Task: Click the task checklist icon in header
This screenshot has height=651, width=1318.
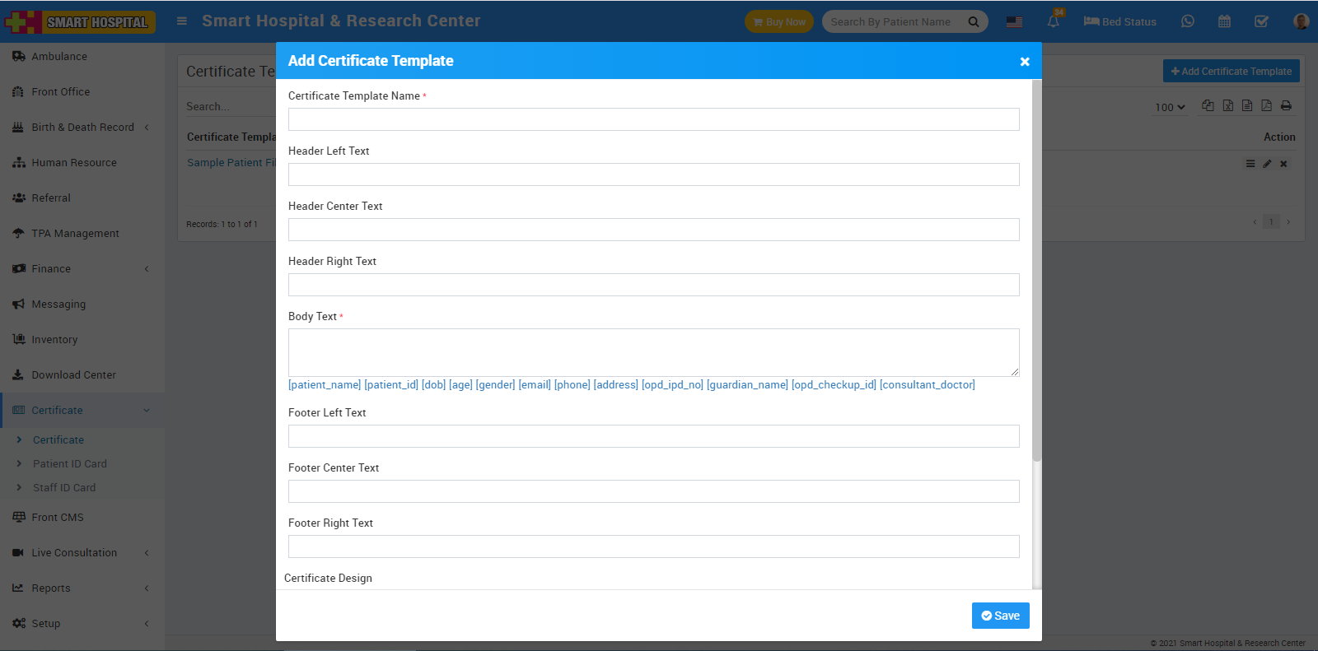Action: (x=1261, y=21)
